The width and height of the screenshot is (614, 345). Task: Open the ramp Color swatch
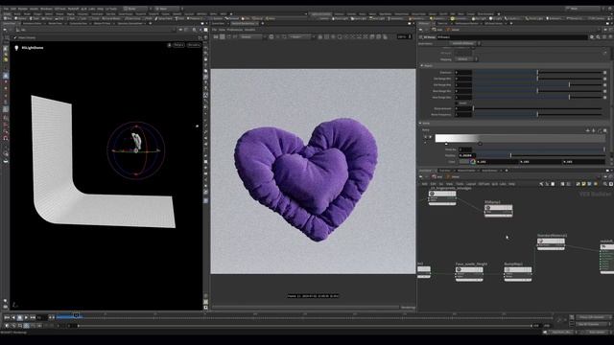coord(464,162)
